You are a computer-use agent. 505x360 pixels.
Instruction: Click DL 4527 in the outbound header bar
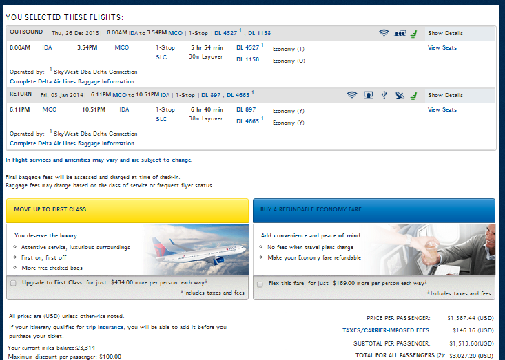(225, 33)
